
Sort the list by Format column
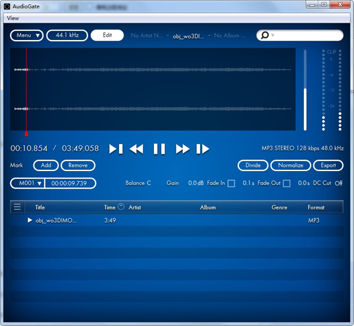(316, 207)
